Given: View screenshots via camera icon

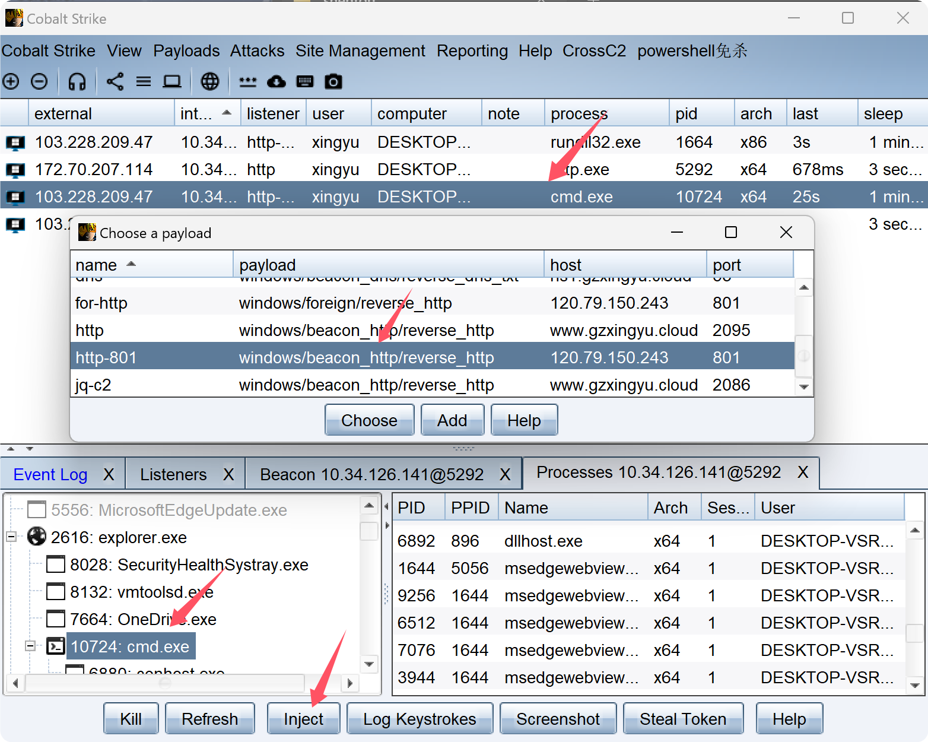Looking at the screenshot, I should tap(333, 81).
